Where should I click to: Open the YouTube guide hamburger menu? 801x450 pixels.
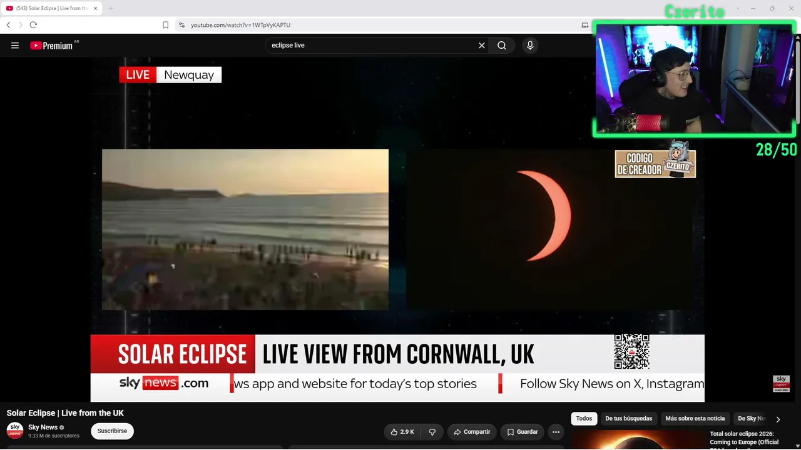click(15, 46)
